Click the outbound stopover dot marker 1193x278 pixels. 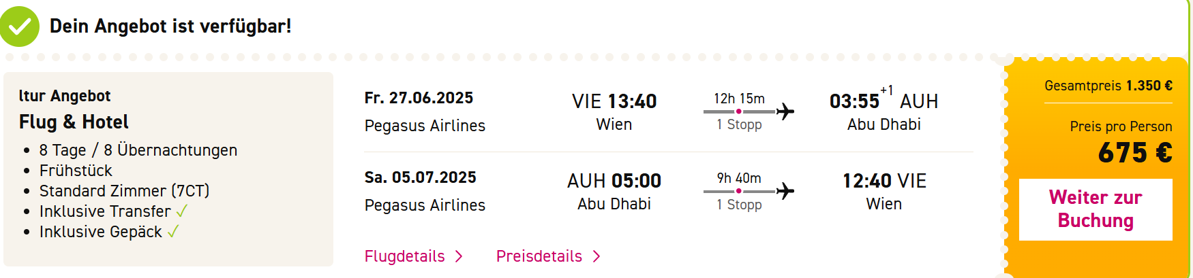point(739,111)
